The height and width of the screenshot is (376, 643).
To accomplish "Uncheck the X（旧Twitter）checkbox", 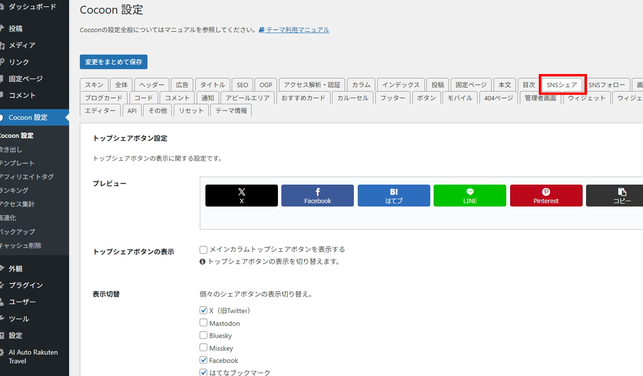I will pos(203,310).
